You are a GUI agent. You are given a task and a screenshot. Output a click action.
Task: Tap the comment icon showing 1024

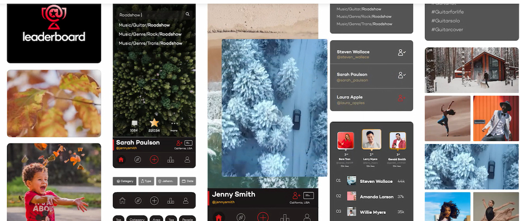[x=134, y=123]
